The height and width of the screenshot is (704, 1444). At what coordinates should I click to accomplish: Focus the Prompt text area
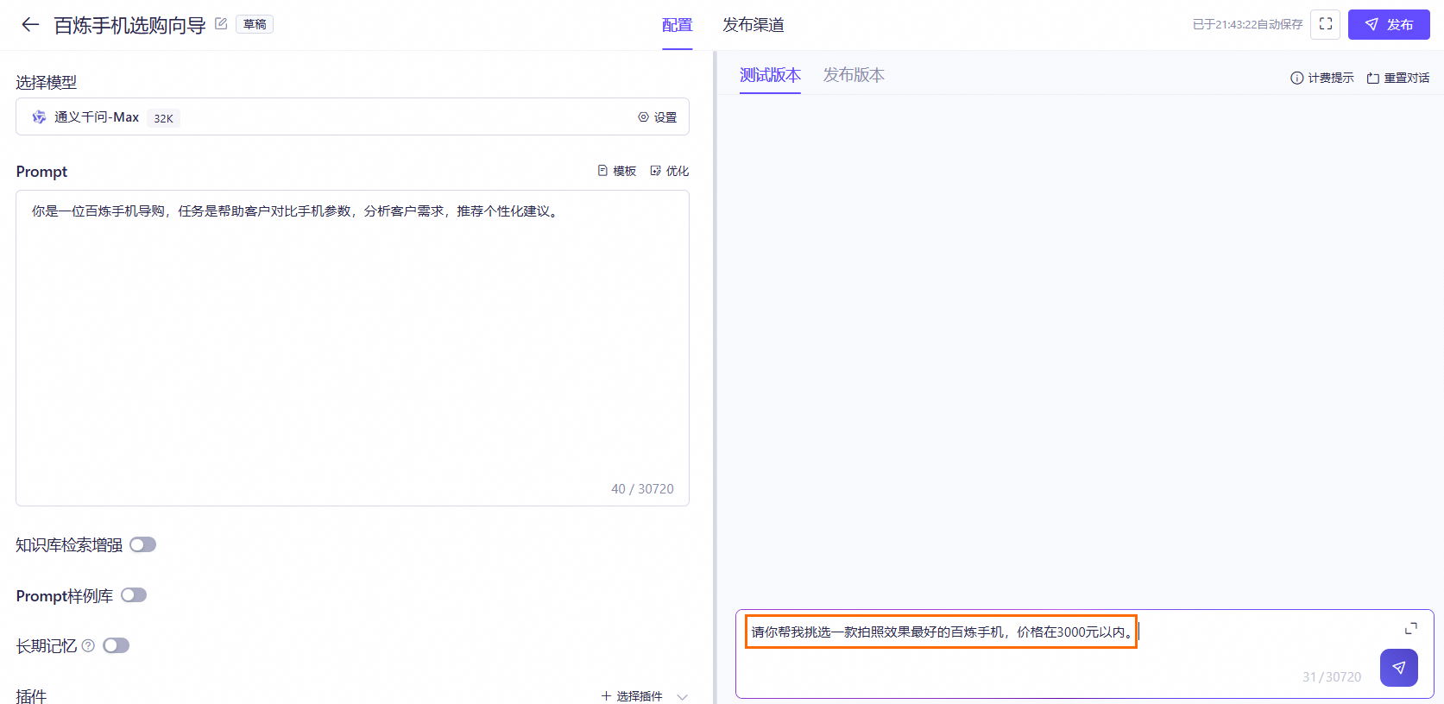[x=352, y=348]
